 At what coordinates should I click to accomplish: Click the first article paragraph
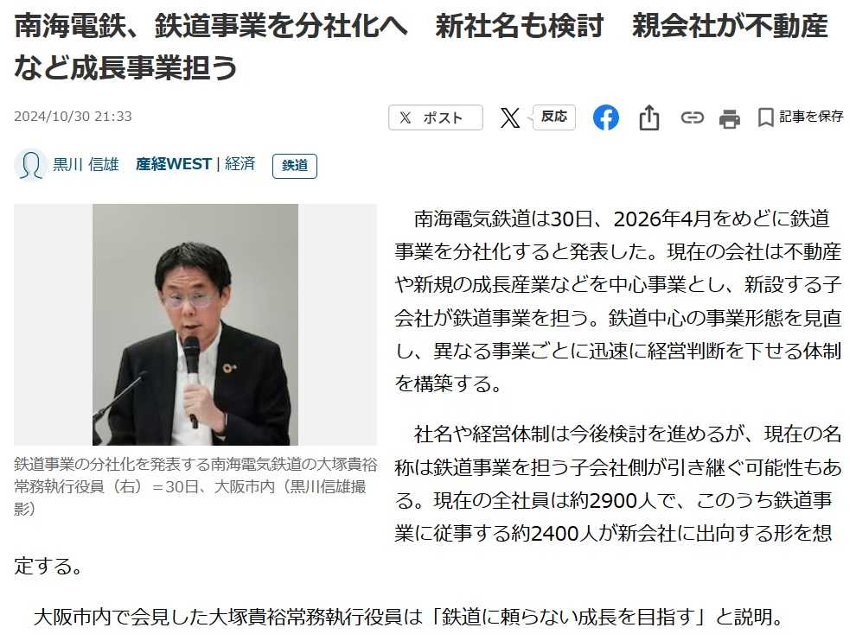(617, 301)
